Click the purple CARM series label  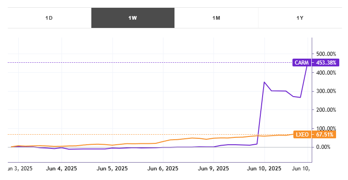[302, 63]
